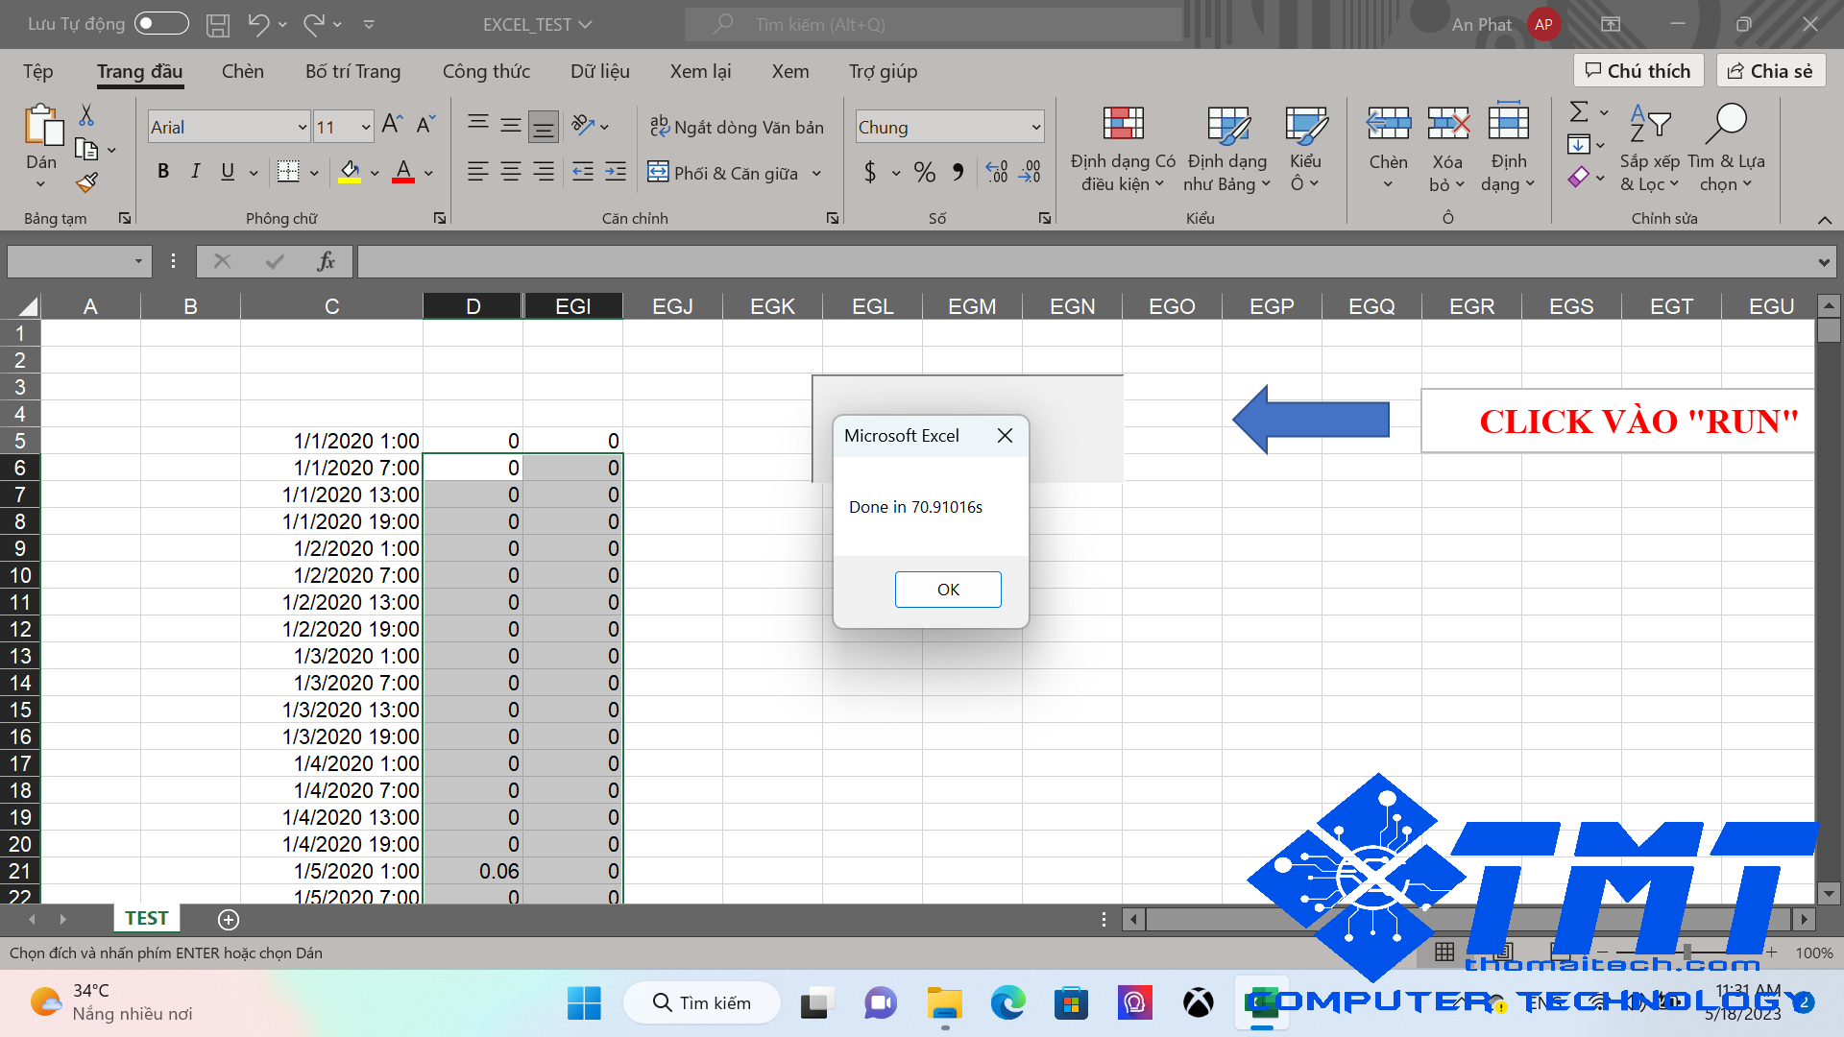This screenshot has height=1037, width=1844.
Task: Add a new sheet with plus icon
Action: pyautogui.click(x=229, y=920)
